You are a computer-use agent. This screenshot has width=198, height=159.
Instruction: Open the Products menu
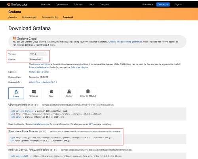click(x=46, y=4)
